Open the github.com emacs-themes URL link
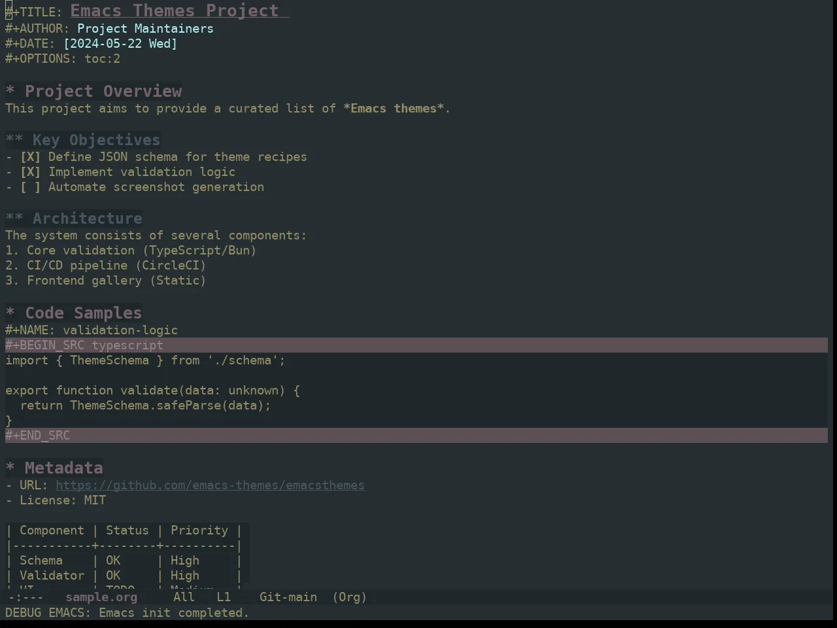The image size is (837, 628). pos(210,485)
